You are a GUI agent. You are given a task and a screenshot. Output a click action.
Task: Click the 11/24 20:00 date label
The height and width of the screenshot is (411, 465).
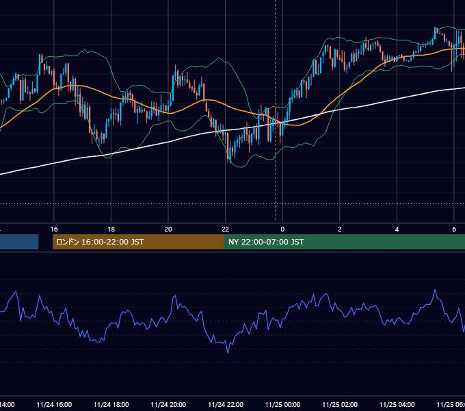tap(168, 404)
